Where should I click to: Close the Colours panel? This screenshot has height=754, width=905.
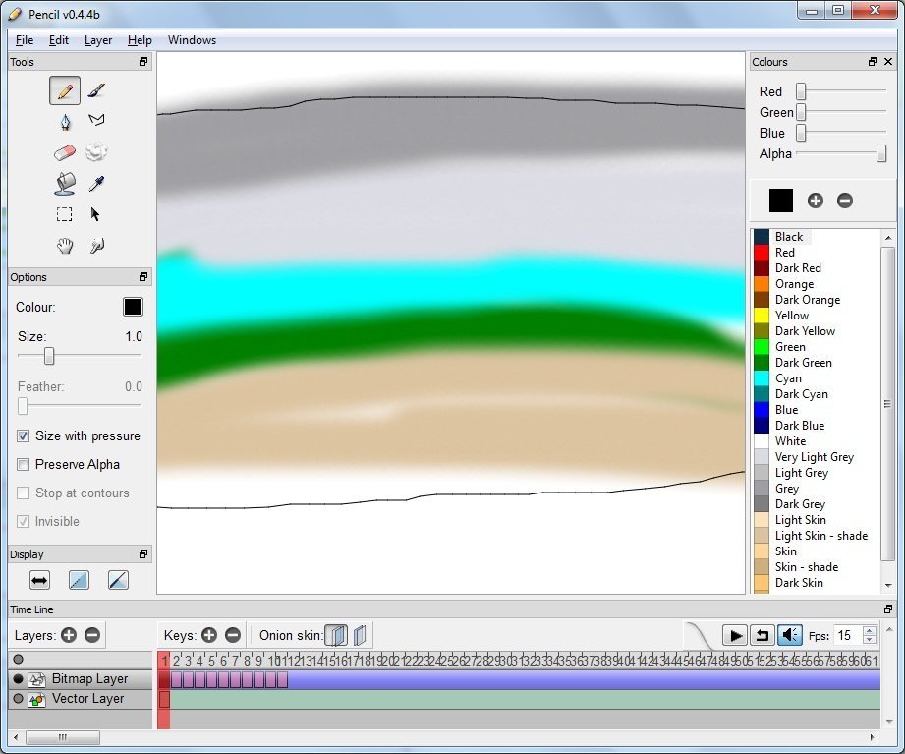pyautogui.click(x=889, y=62)
